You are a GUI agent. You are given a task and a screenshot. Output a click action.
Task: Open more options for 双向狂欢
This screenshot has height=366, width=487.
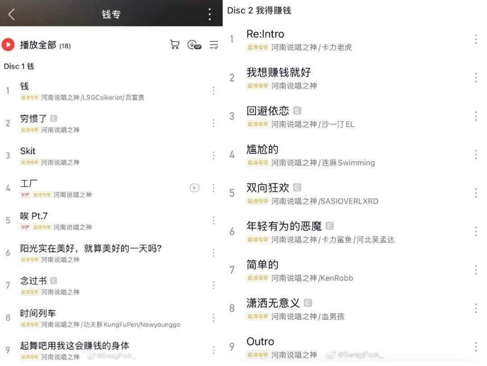click(476, 193)
